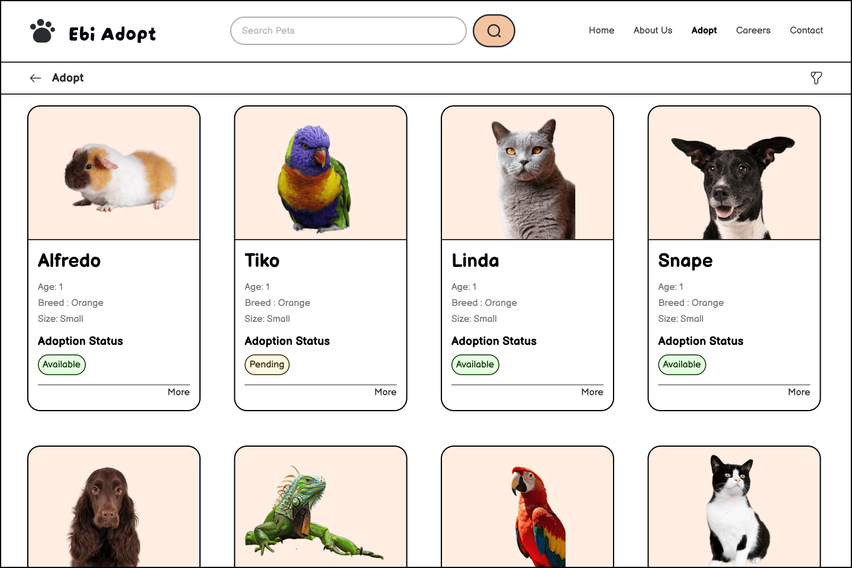Click More on Tiko's card
The image size is (852, 568).
(386, 392)
